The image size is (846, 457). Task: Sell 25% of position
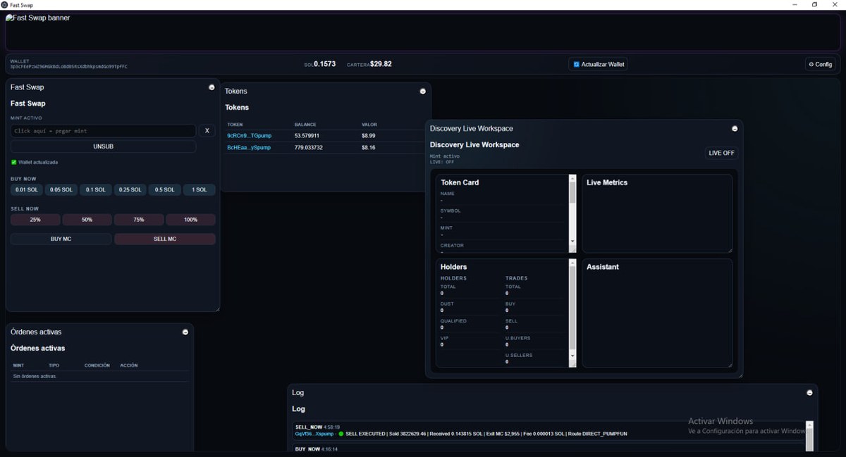35,220
